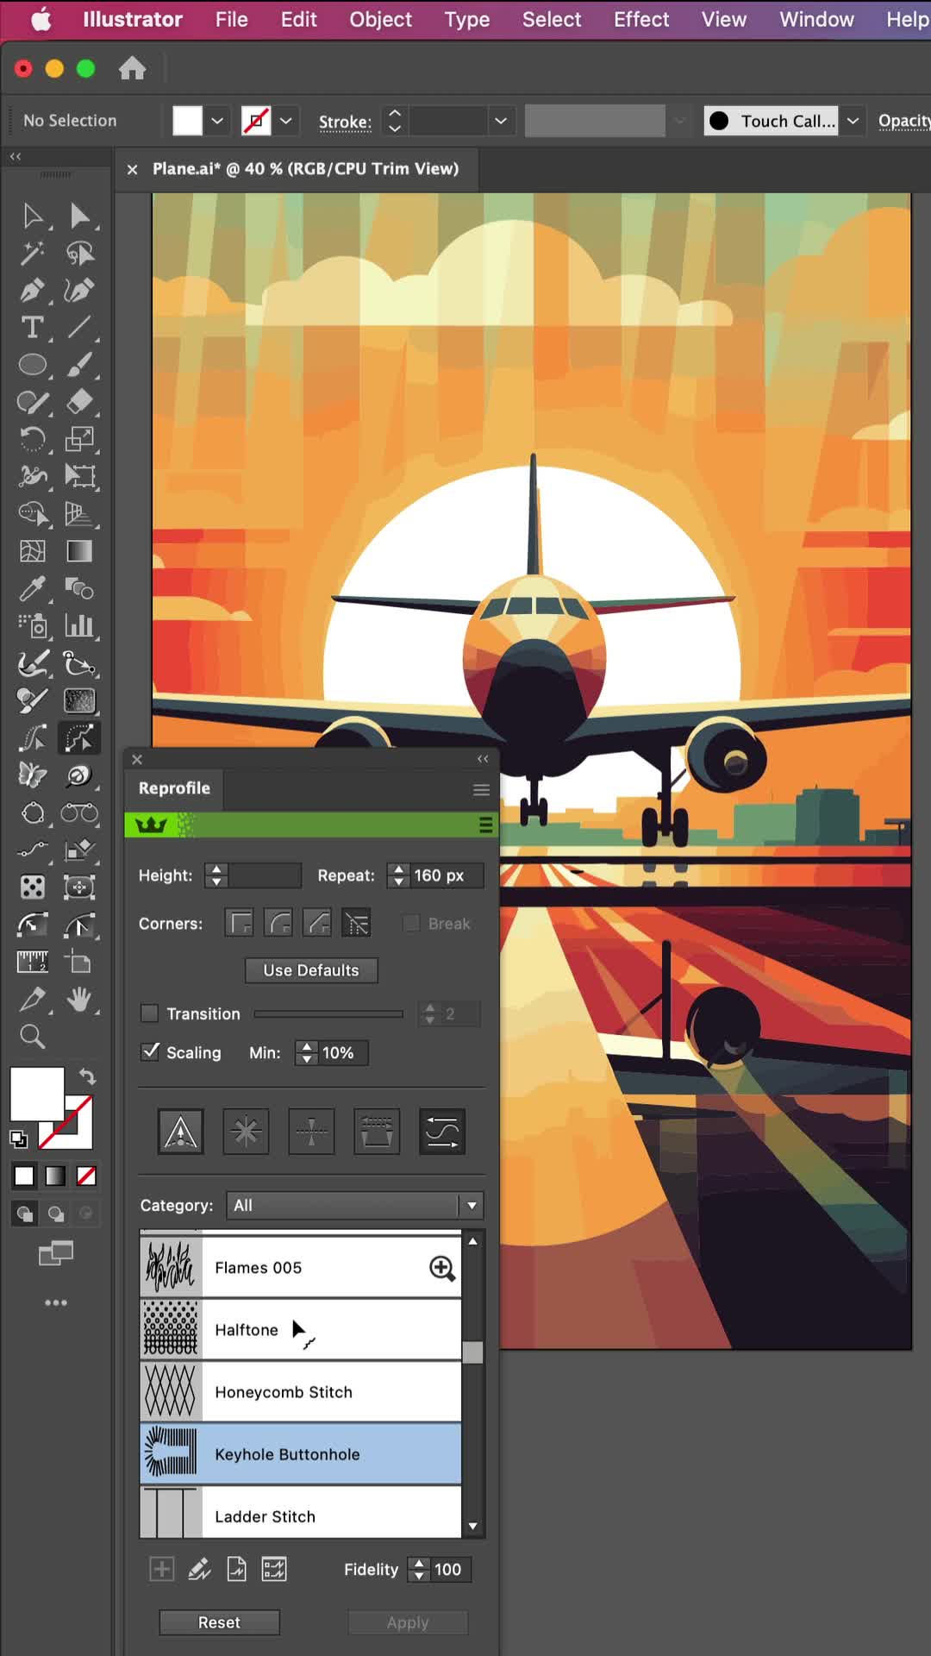Select the Rotate tool

[33, 439]
